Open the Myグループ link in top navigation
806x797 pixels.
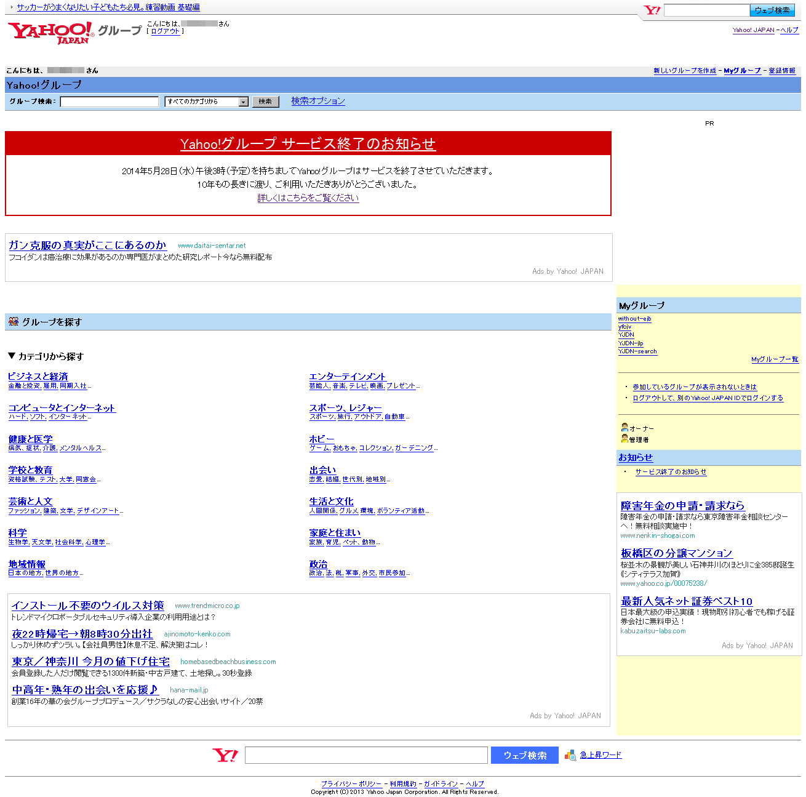click(742, 71)
